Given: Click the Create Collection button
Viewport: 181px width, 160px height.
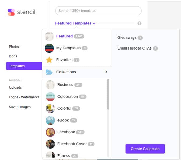Looking at the screenshot, I should 145,149.
